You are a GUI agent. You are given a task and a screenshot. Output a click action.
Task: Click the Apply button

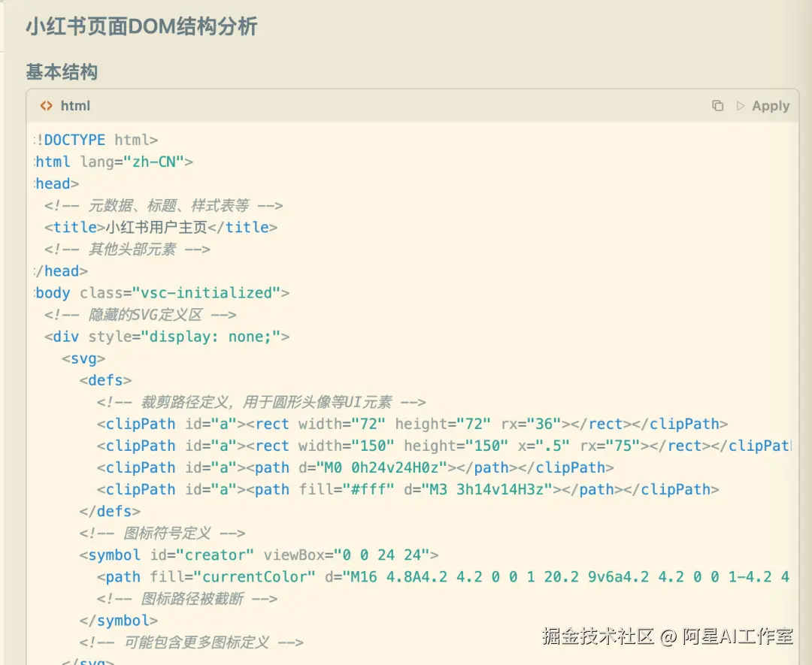click(763, 105)
